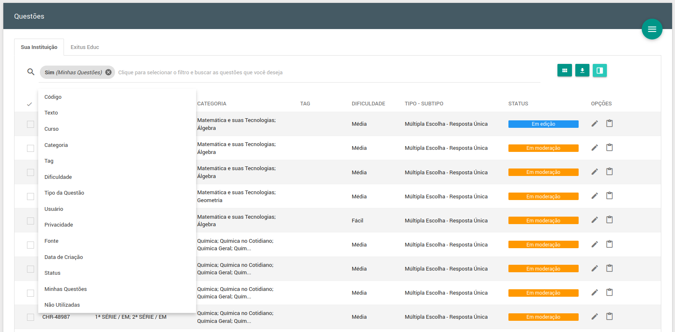Open the 'Sua Instituição' tab

tap(39, 47)
